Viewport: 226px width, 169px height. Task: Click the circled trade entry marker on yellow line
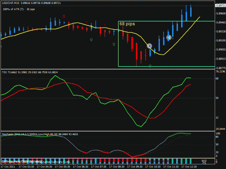tap(149, 46)
